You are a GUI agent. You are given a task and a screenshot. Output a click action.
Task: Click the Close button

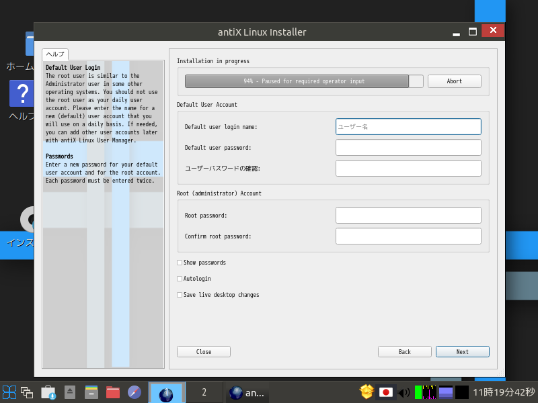click(204, 352)
